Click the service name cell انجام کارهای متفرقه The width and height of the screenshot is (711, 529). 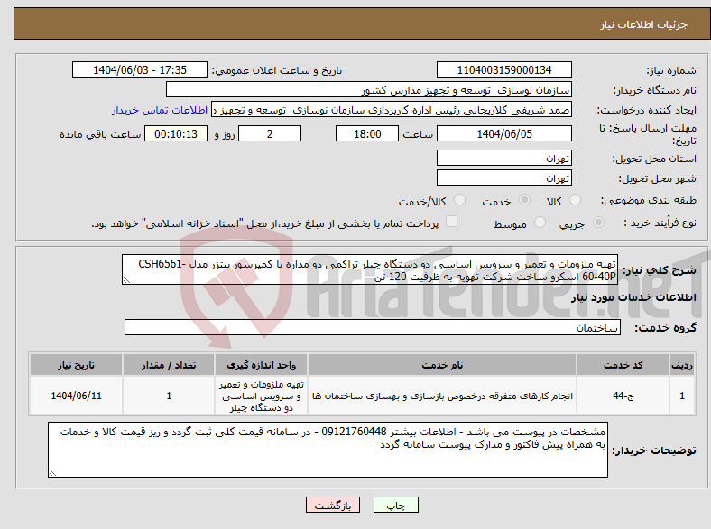tap(442, 396)
